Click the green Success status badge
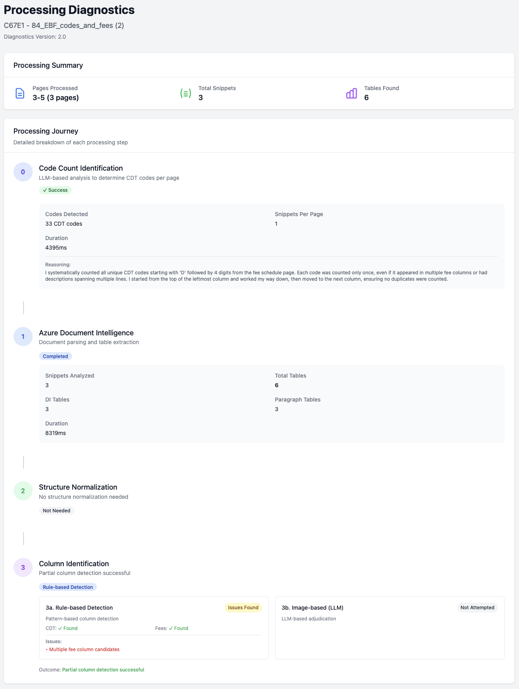The image size is (519, 689). coord(55,190)
